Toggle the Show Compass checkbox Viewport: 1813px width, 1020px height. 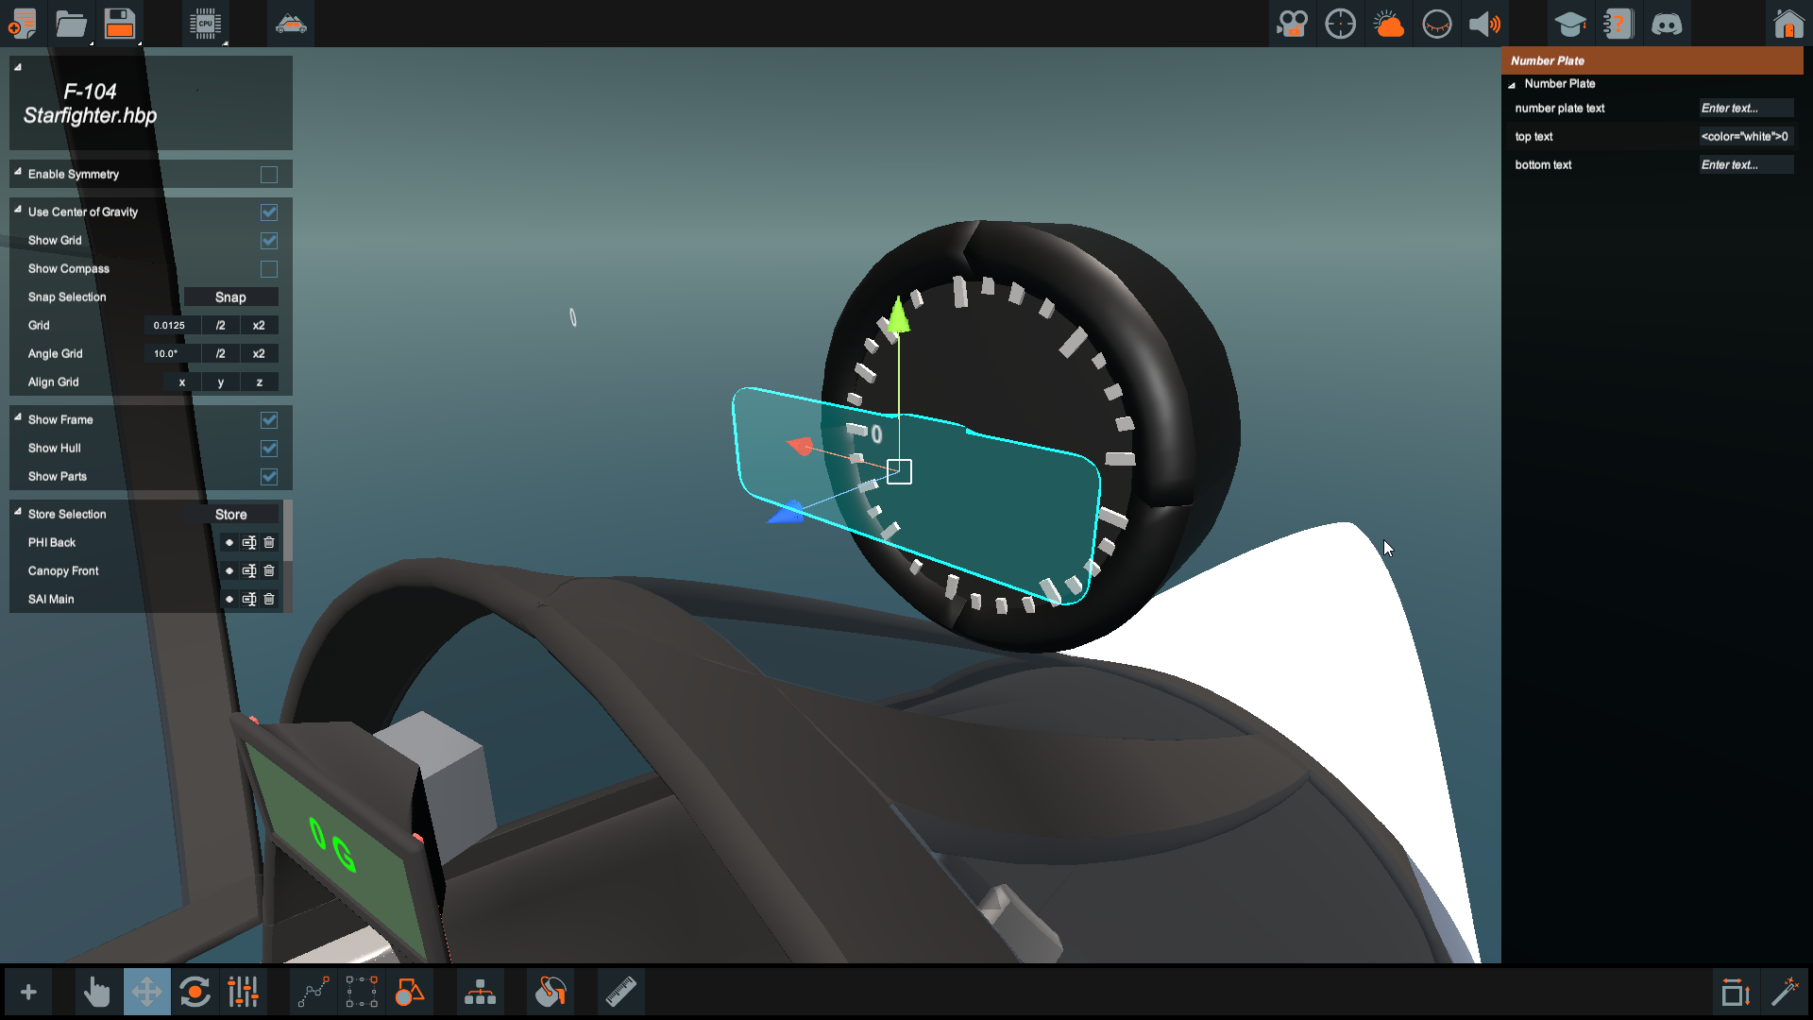click(x=269, y=269)
